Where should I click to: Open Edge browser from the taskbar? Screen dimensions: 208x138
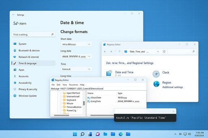121,134
